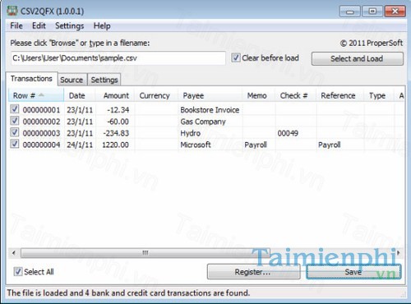
Task: Click the -234.83 amount cell
Action: (116, 133)
